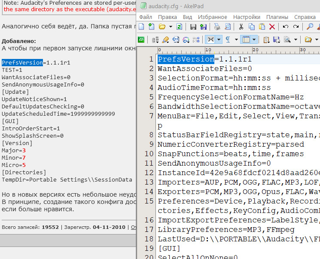Click selected PrefsVersion in AkelPad line 1
320x259 pixels.
(x=186, y=59)
